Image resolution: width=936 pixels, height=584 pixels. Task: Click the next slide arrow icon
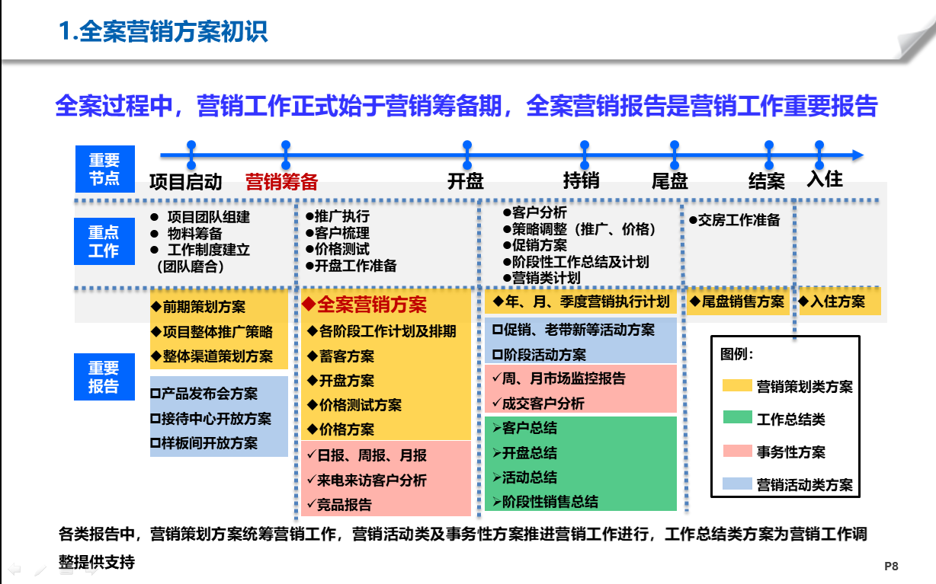91,570
